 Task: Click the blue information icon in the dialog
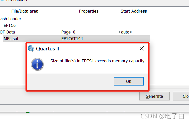tap(37, 64)
